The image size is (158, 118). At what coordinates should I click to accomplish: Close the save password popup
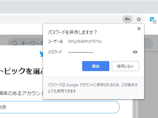pyautogui.click(x=139, y=29)
